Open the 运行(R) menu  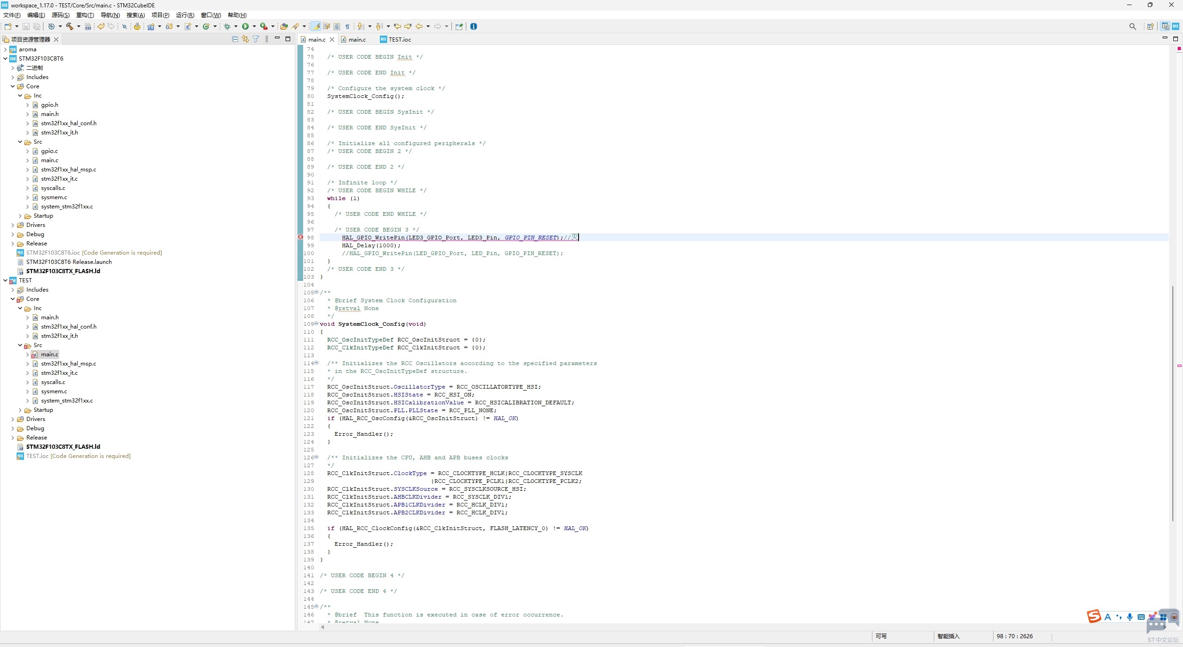click(x=185, y=15)
